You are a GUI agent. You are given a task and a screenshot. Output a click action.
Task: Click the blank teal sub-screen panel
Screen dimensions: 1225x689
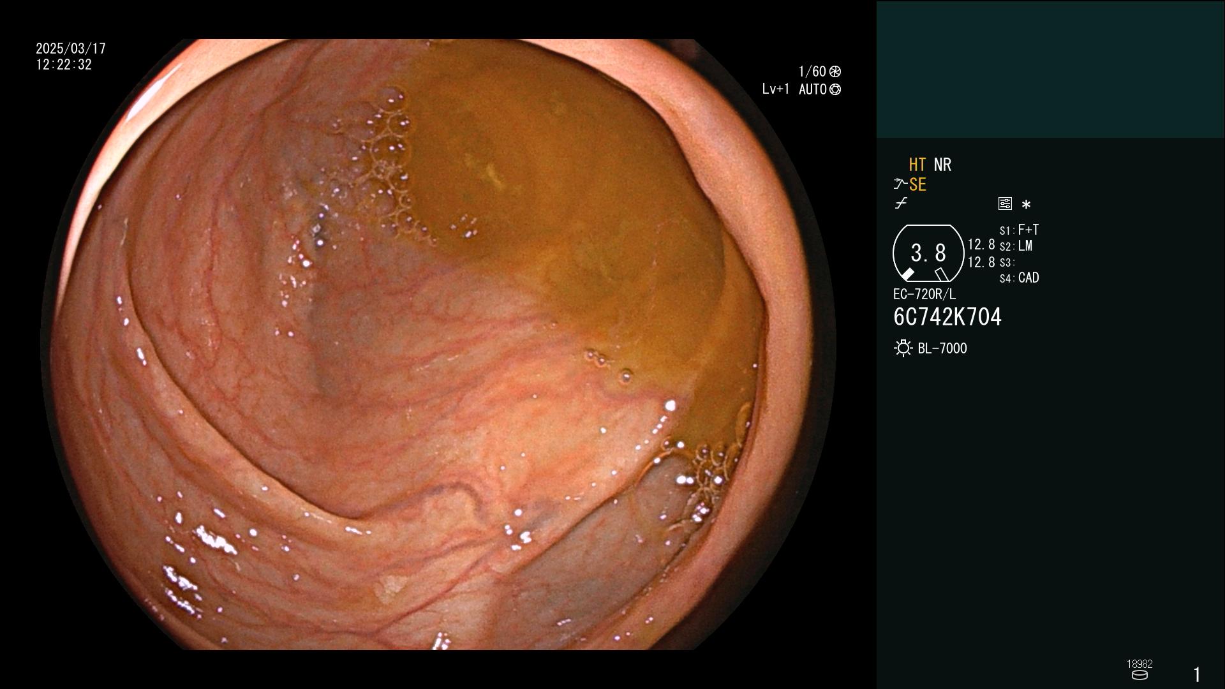pos(1050,69)
